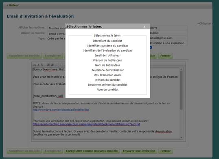The image size is (219, 159).
Task: Select 'Deuxième prénom du candidat' token
Action: coord(107,85)
